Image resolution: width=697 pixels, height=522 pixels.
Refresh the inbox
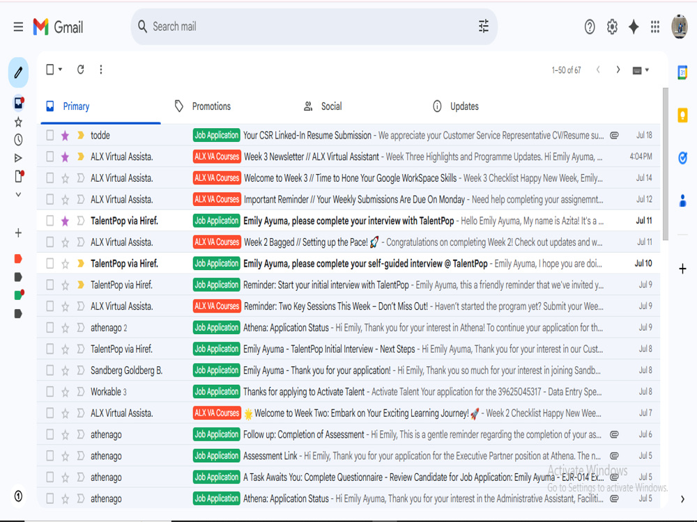pyautogui.click(x=80, y=69)
